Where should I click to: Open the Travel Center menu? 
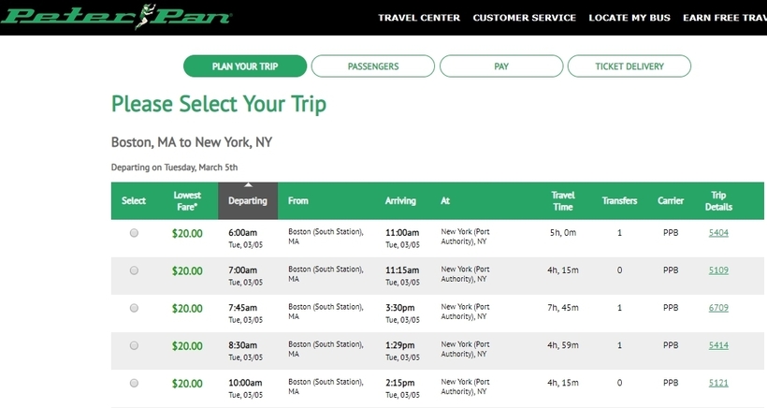tap(419, 18)
